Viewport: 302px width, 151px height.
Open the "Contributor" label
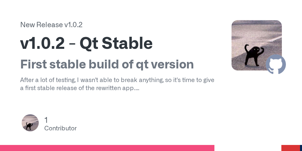(x=60, y=128)
